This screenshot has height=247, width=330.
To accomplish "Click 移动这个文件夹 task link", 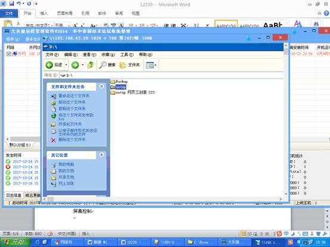I will coord(71,102).
